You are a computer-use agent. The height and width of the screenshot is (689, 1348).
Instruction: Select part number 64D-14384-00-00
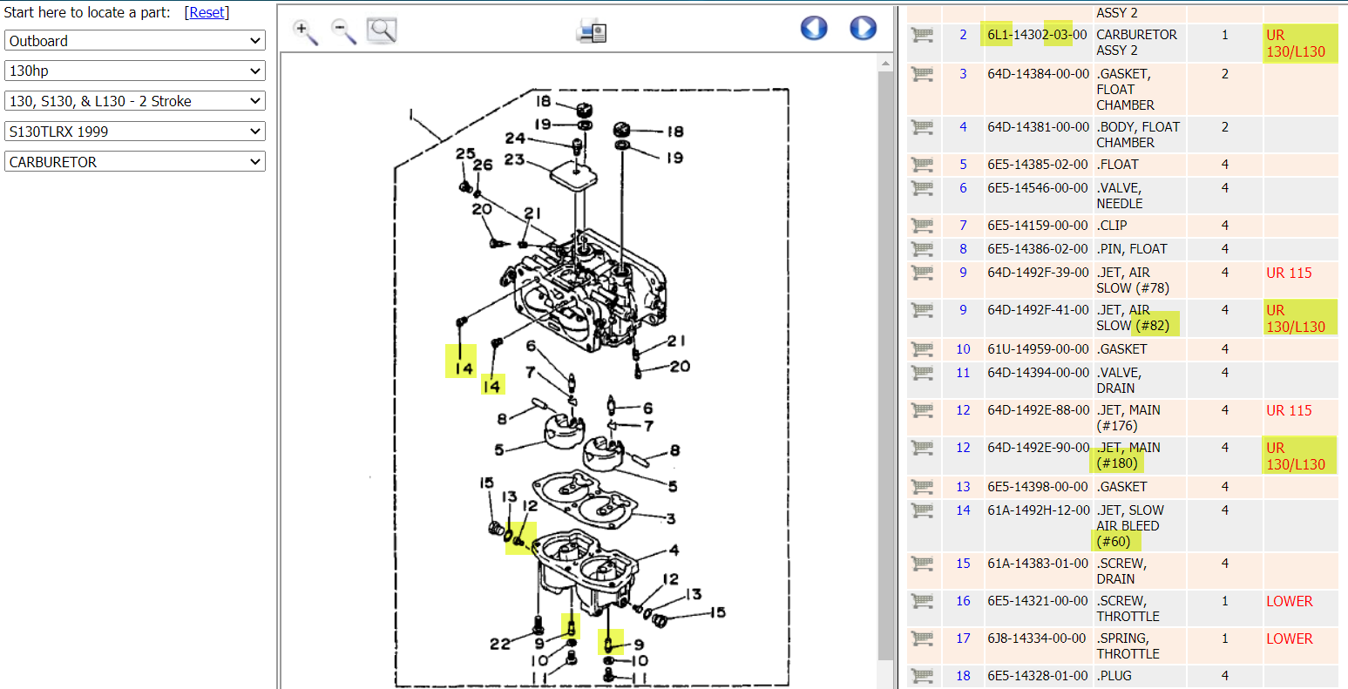pos(1038,74)
